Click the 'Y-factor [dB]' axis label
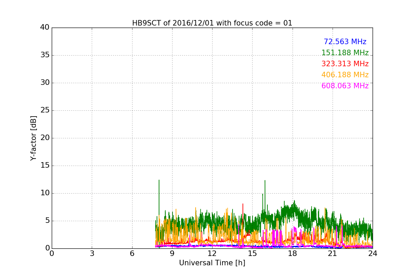 [33, 138]
